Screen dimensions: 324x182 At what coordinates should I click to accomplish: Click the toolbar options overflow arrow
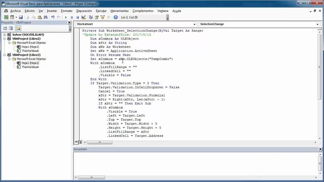168,18
